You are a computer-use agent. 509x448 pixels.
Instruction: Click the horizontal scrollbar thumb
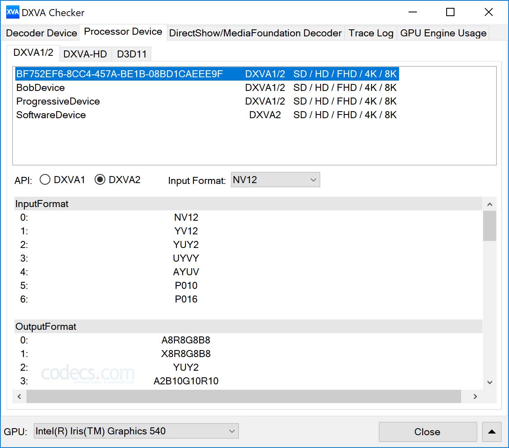244,396
